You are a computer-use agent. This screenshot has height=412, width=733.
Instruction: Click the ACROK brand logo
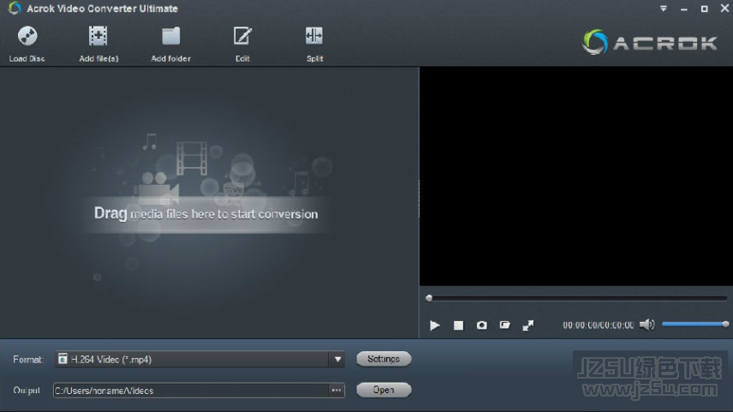pyautogui.click(x=649, y=42)
